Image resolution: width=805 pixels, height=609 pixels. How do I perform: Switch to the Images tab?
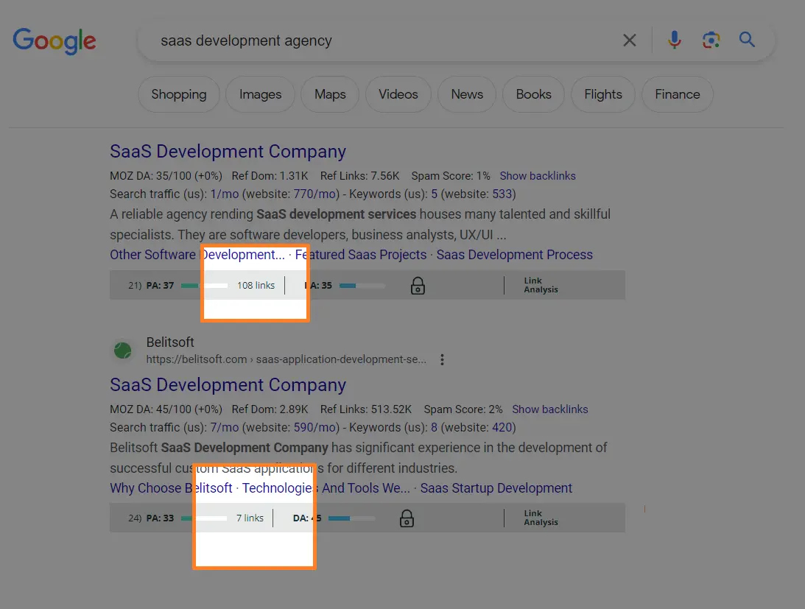pos(260,94)
